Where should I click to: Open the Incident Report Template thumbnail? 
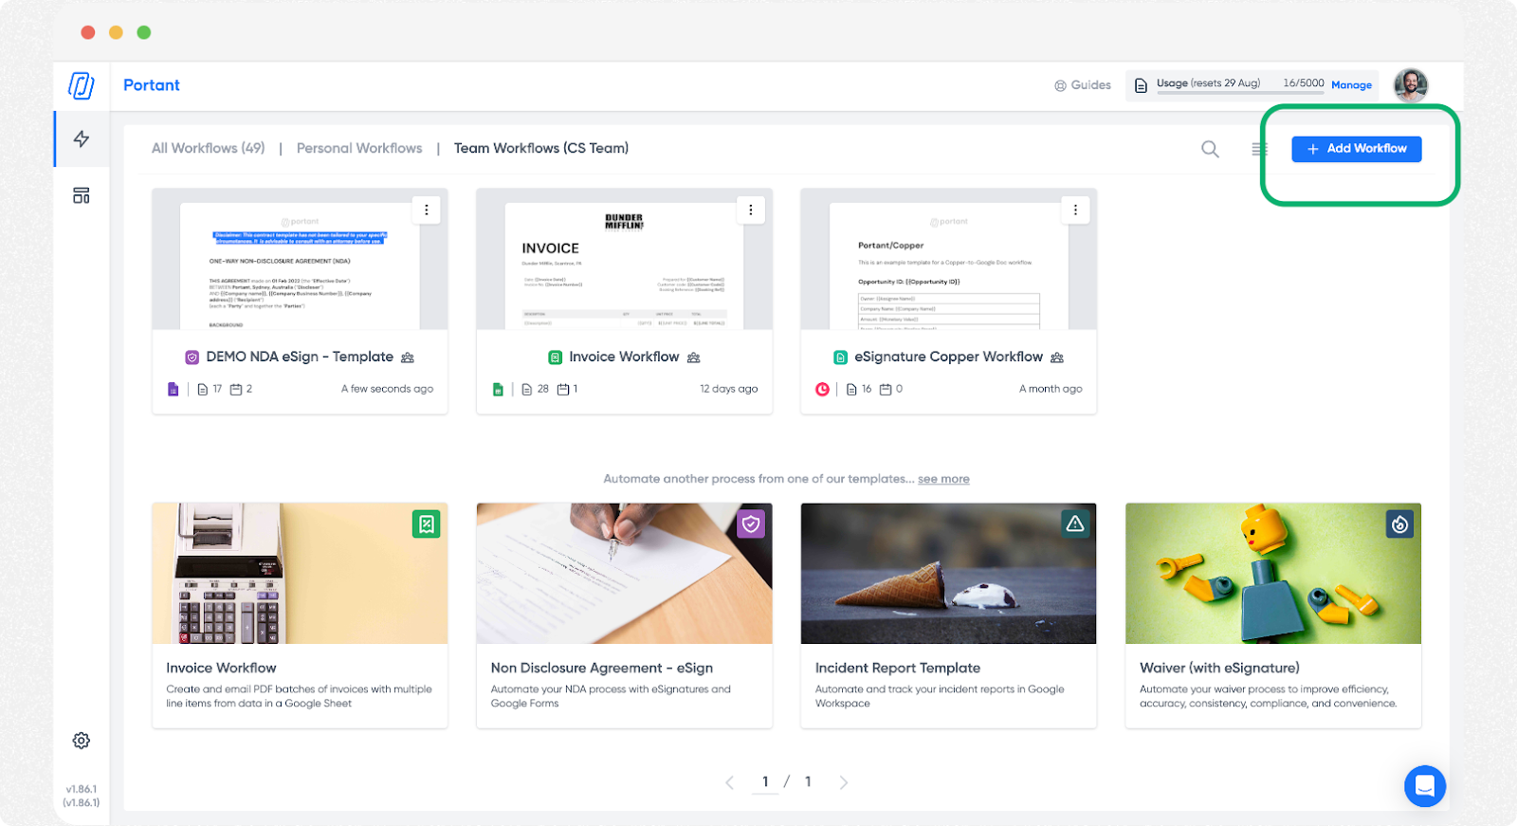pos(948,574)
